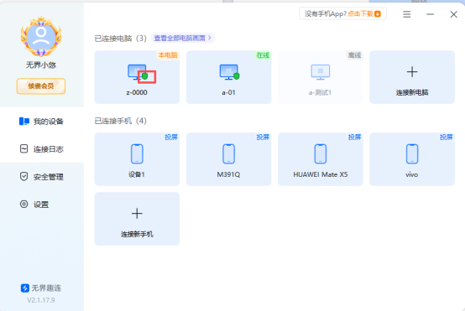
Task: Click the username 无界小悠
Action: point(41,65)
